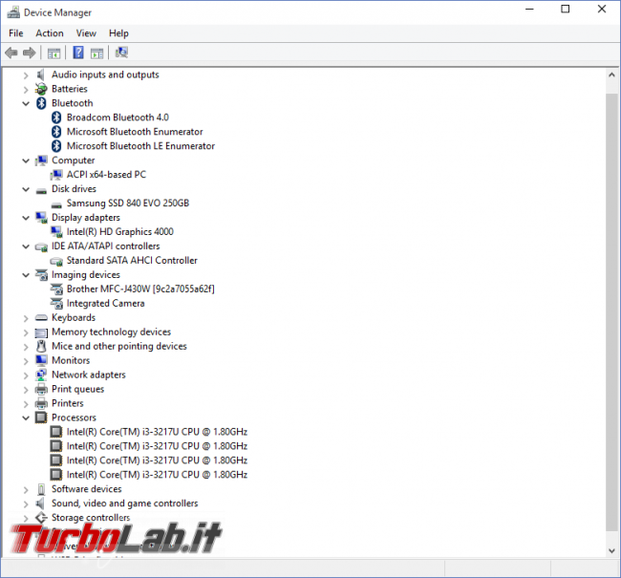Expand the Batteries node
621x578 pixels.
coord(26,90)
